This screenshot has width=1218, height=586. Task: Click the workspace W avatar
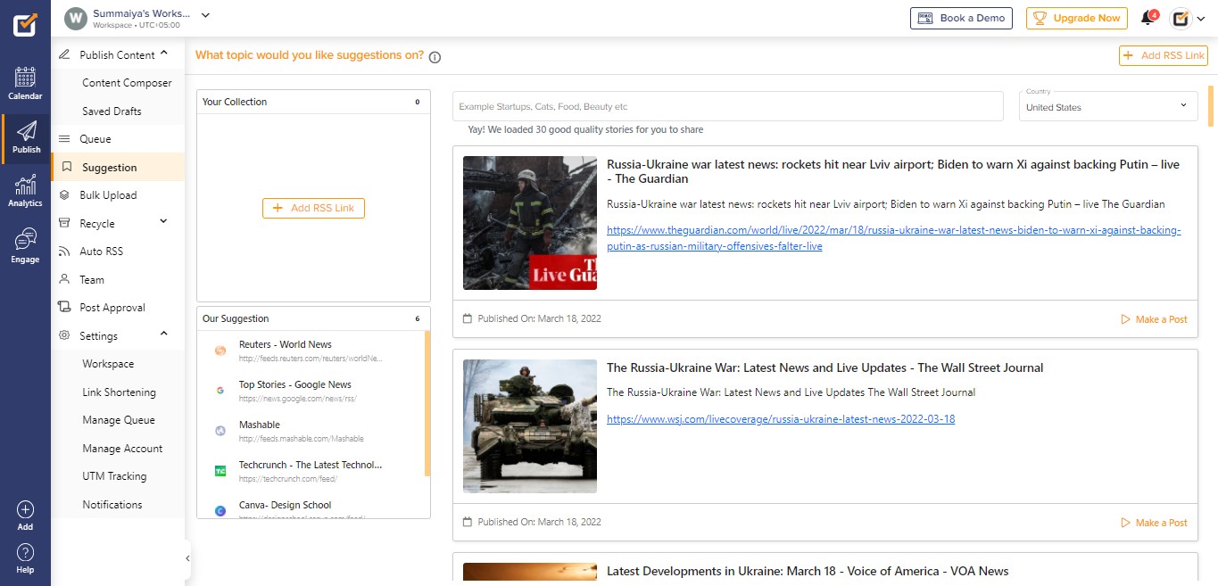click(x=76, y=18)
